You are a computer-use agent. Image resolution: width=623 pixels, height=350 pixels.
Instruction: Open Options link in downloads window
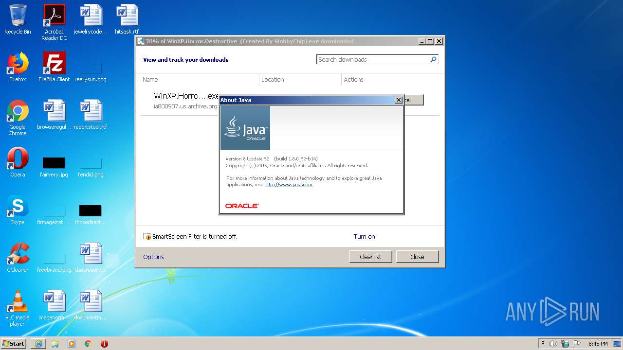point(153,257)
